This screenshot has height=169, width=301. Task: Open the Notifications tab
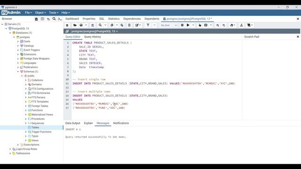(x=121, y=123)
